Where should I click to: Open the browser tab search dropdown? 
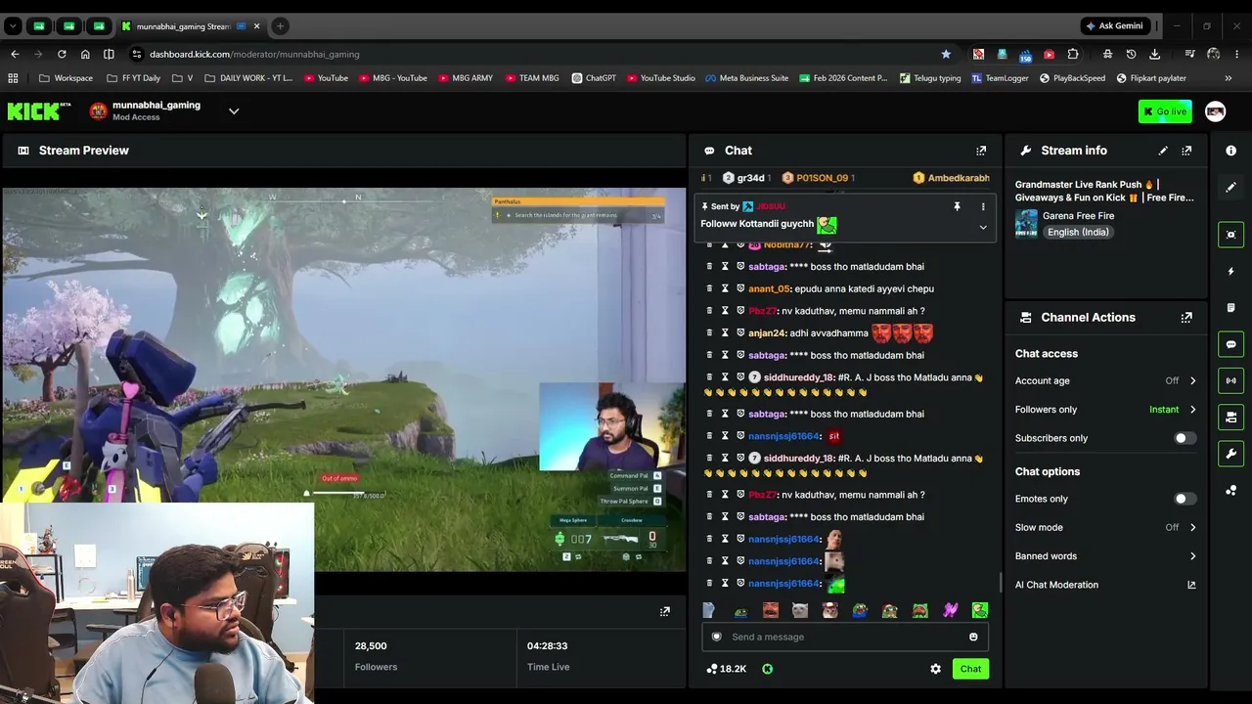(x=13, y=26)
